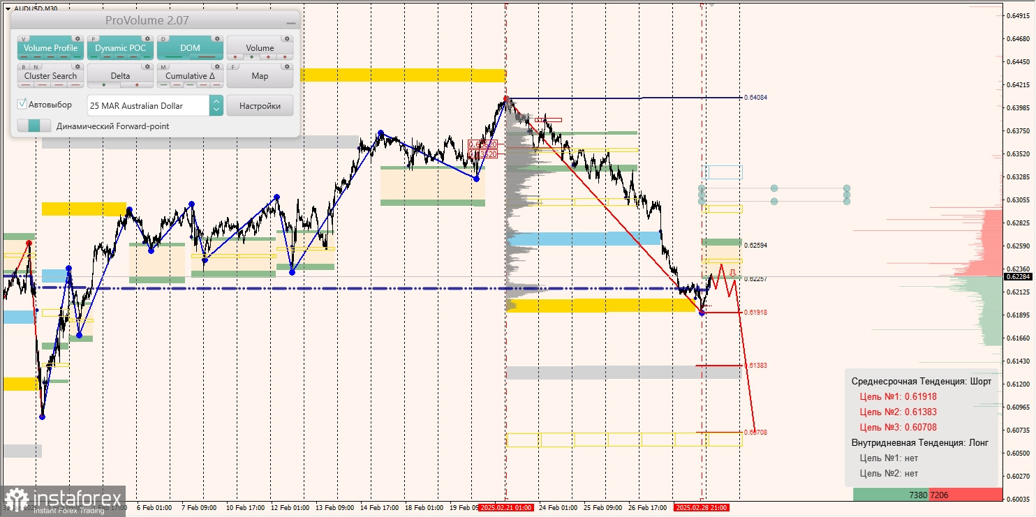This screenshot has height=517, width=1036.
Task: Click Внутридневная Тенденция: Лонг heading
Action: 921,442
